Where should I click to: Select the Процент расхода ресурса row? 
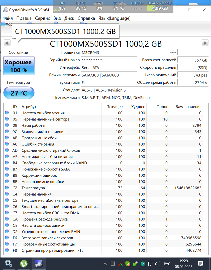coord(45,219)
